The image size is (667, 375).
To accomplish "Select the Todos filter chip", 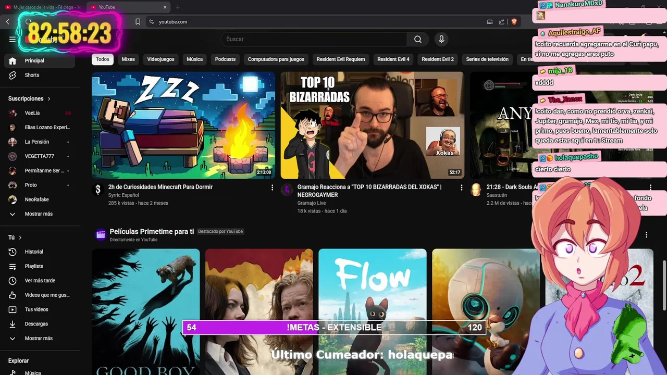I will 103,59.
